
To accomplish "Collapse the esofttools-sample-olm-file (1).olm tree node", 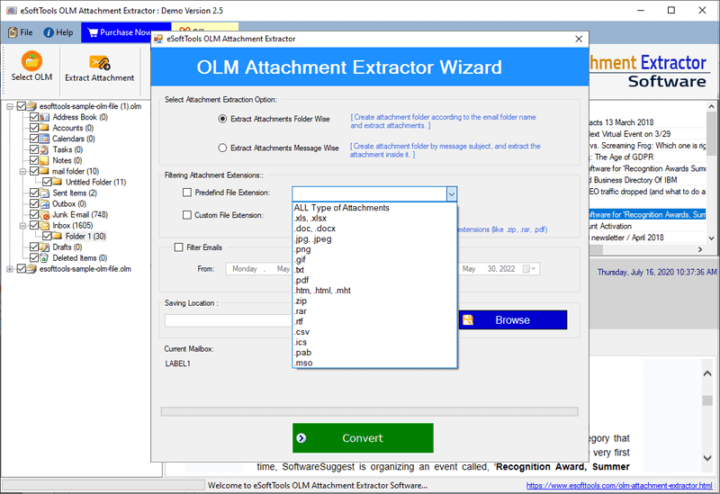I will pos(10,106).
